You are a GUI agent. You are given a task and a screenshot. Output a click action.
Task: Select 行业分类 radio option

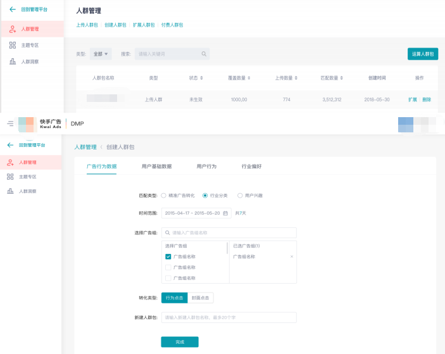205,196
